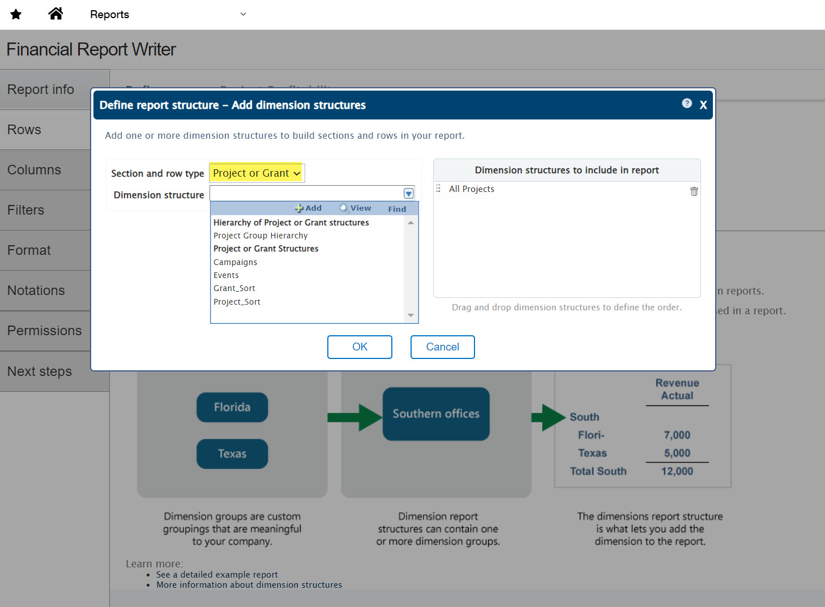Screen dimensions: 825x607
Task: Open Section and row type dropdown
Action: point(257,173)
